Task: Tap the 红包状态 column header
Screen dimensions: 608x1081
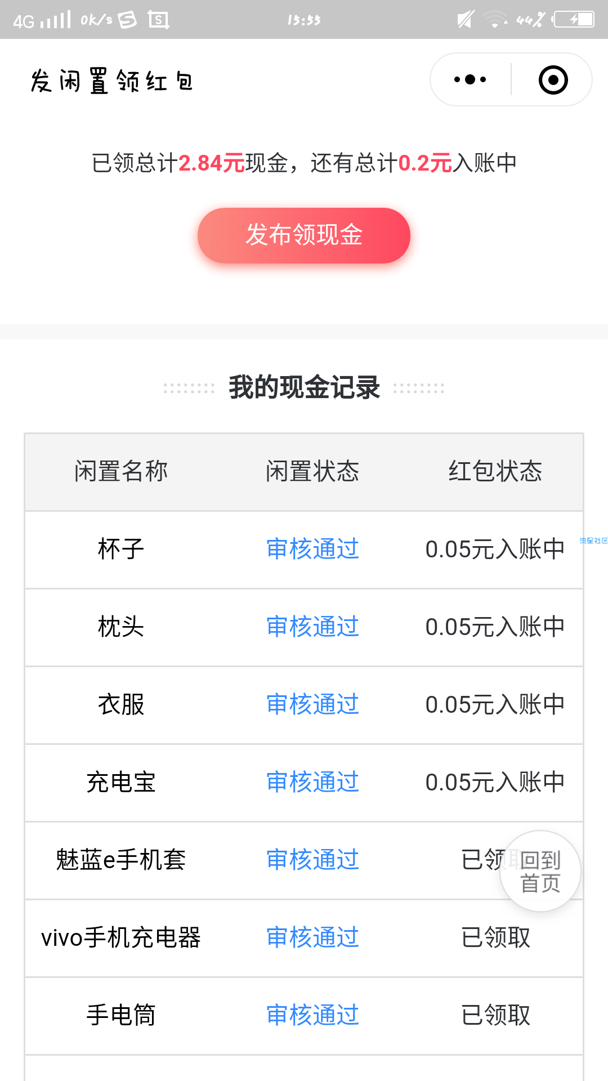Action: tap(495, 471)
